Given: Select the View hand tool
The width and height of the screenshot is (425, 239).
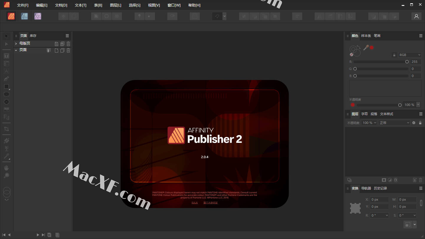Looking at the screenshot, I should (6, 168).
